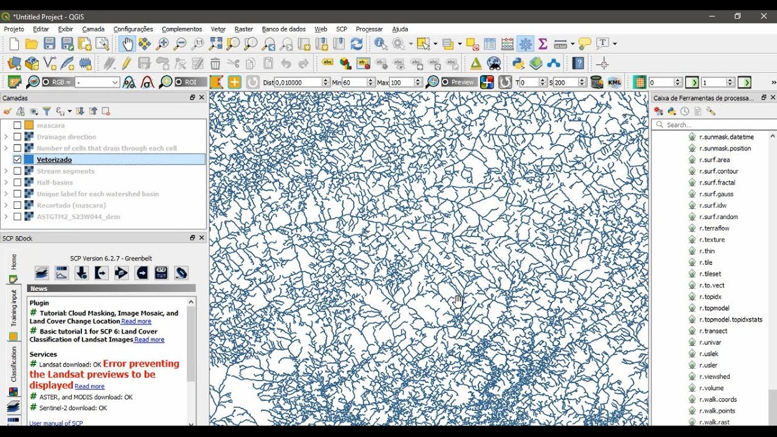Open the User manual of SCP link
The width and height of the screenshot is (777, 437).
pyautogui.click(x=56, y=424)
